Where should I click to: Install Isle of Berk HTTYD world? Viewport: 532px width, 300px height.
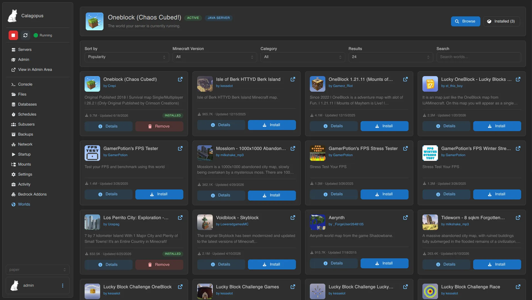click(272, 125)
